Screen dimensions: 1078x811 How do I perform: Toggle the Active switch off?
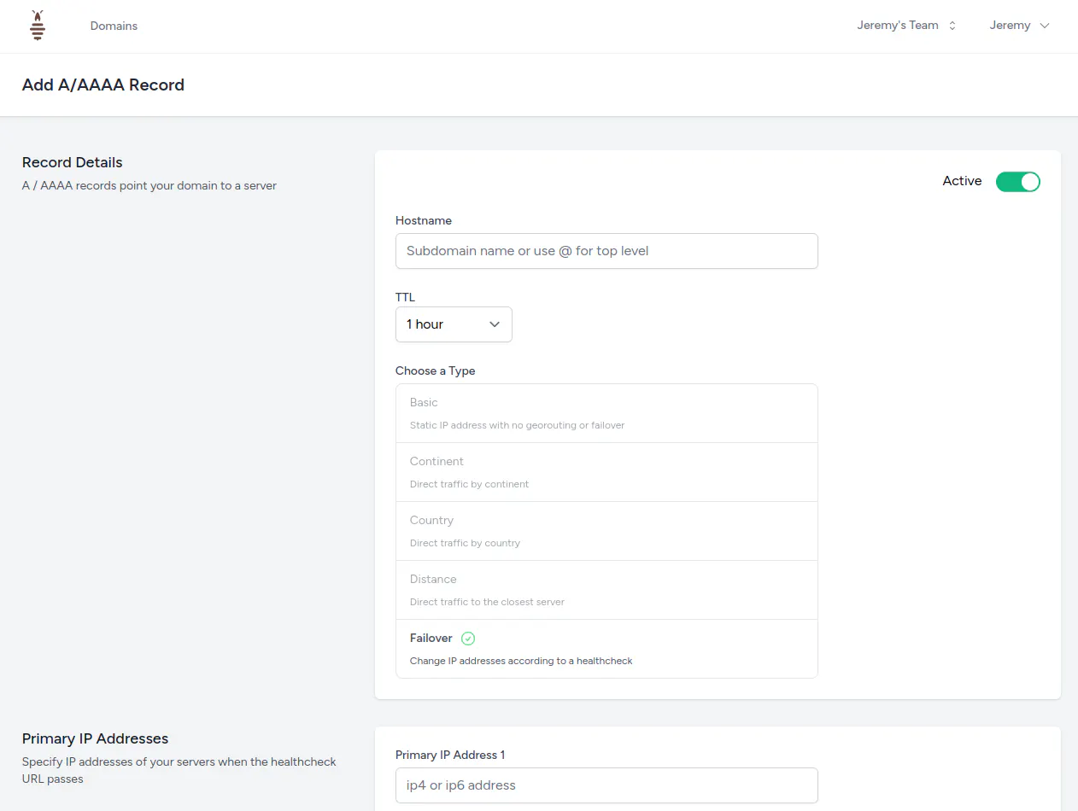click(1017, 181)
